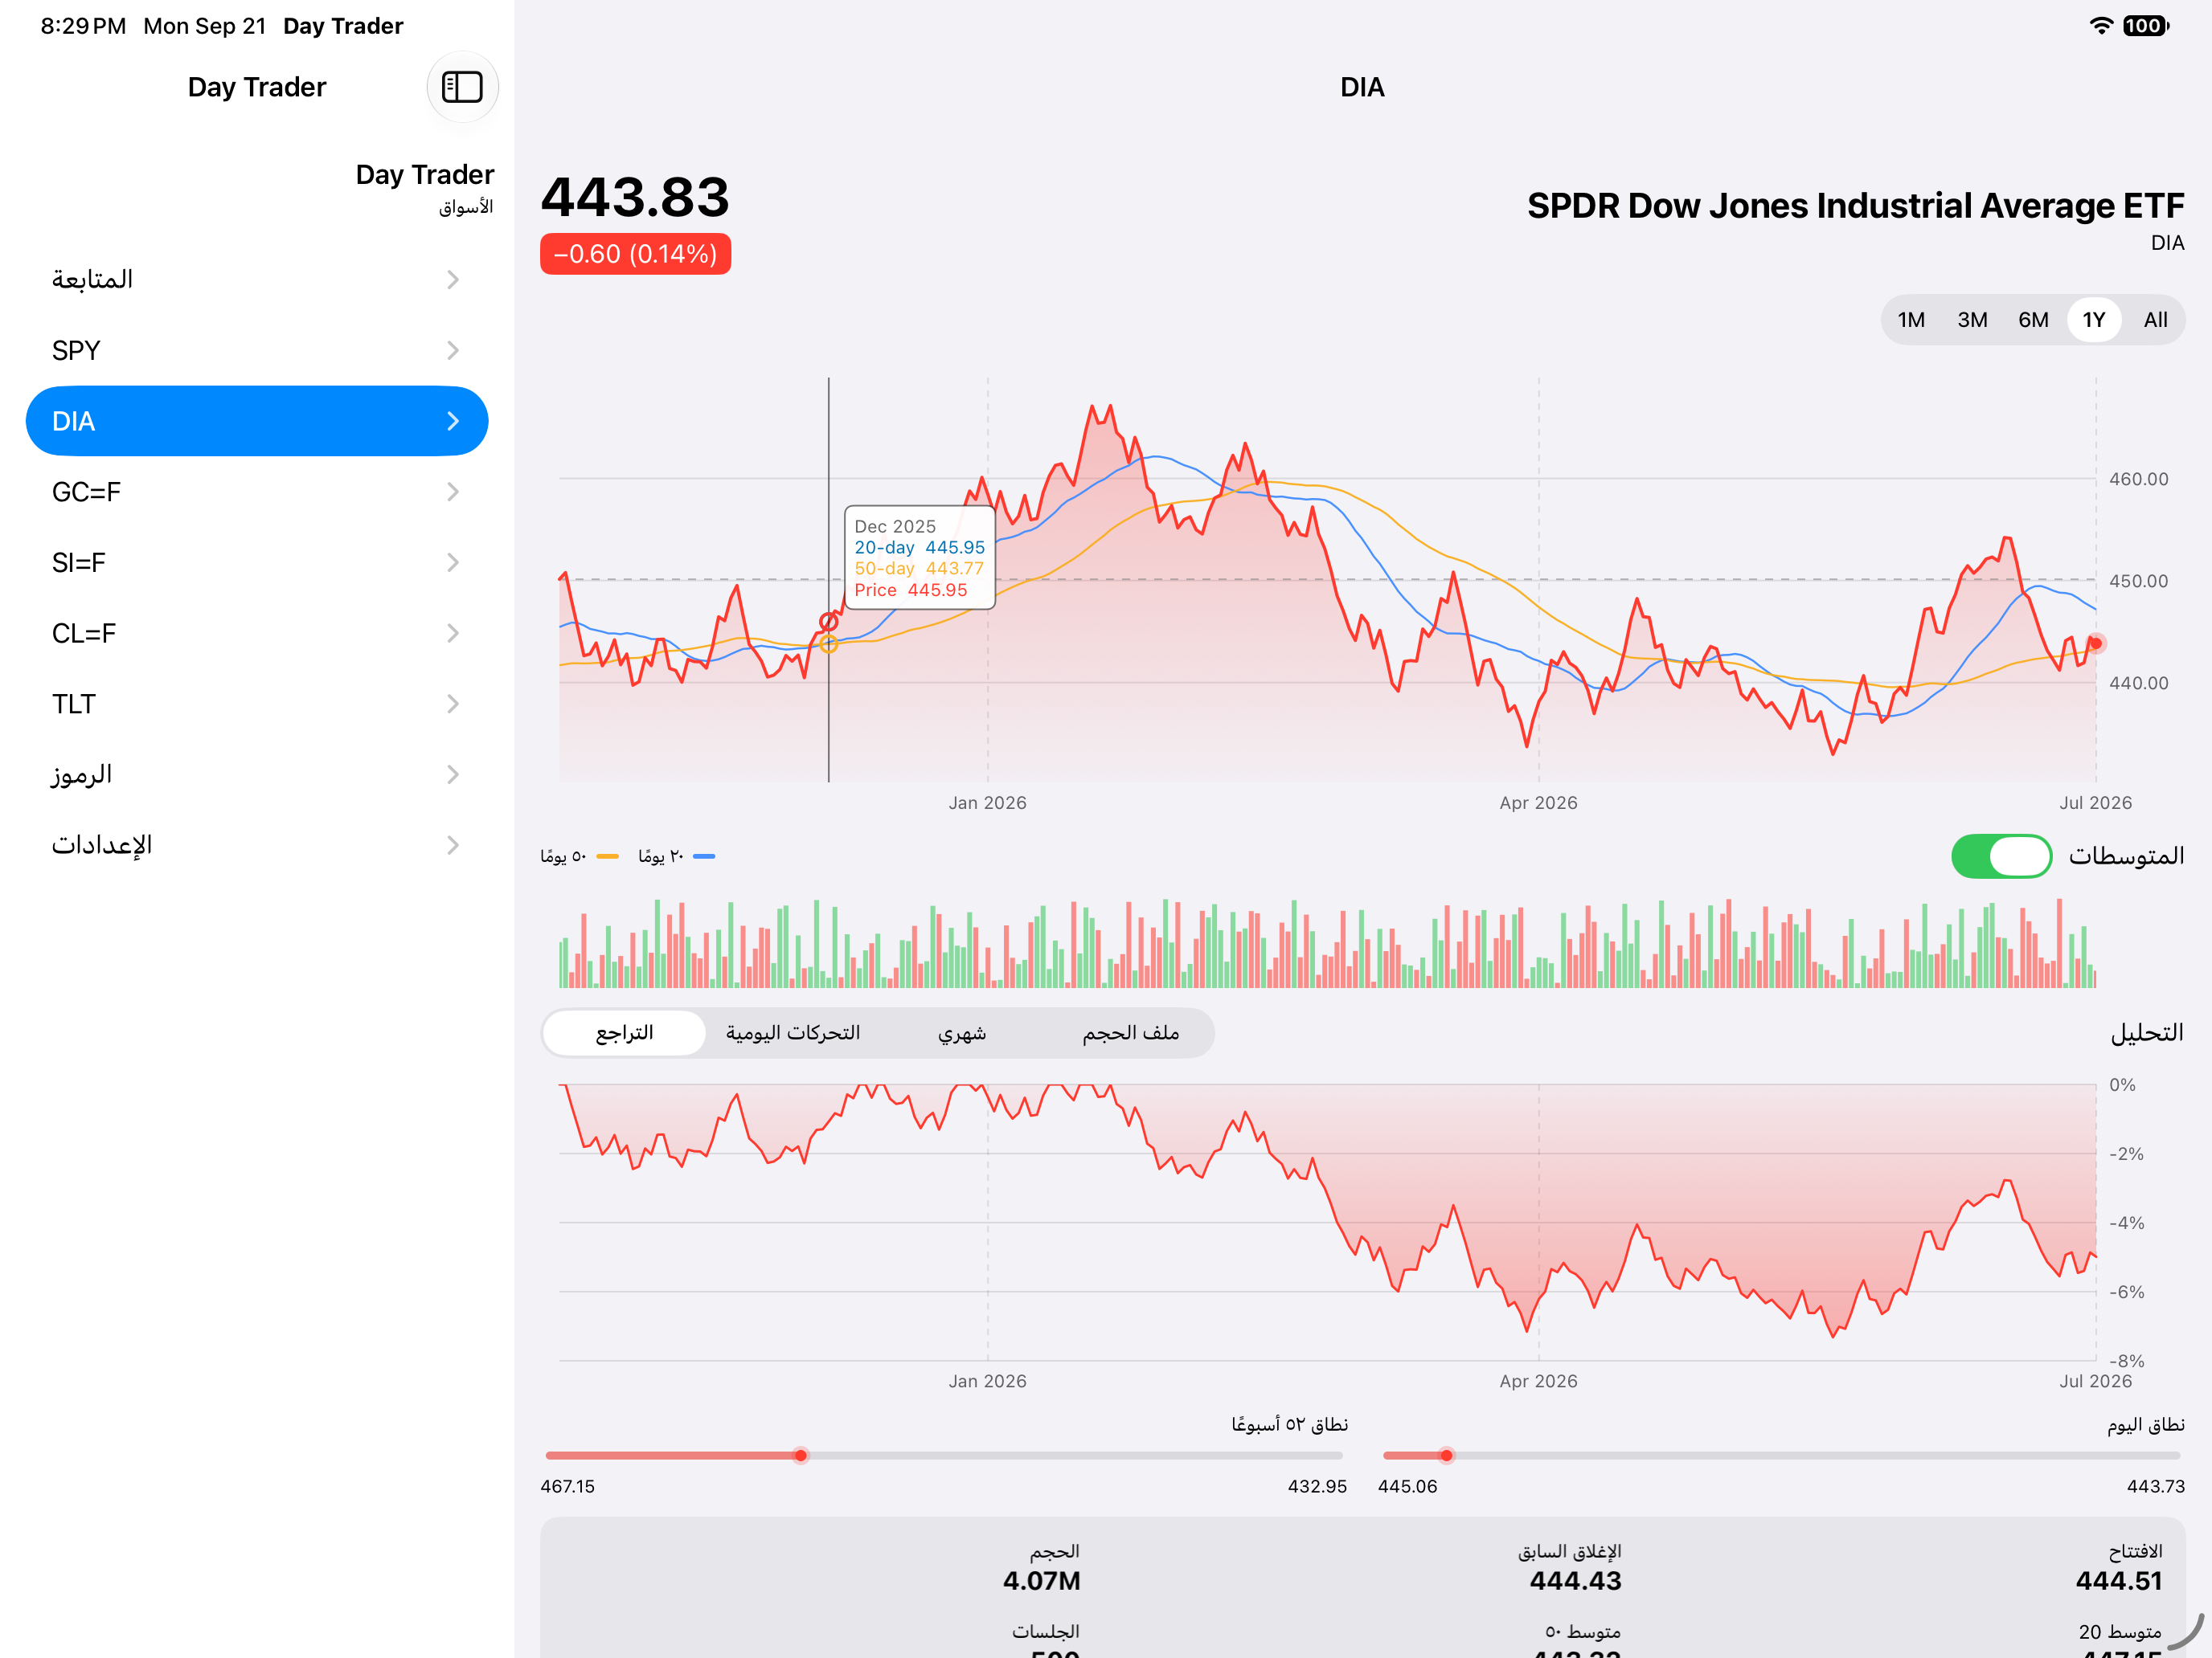Viewport: 2212px width, 1658px height.
Task: Click the red price marker on crosshair
Action: pos(829,622)
